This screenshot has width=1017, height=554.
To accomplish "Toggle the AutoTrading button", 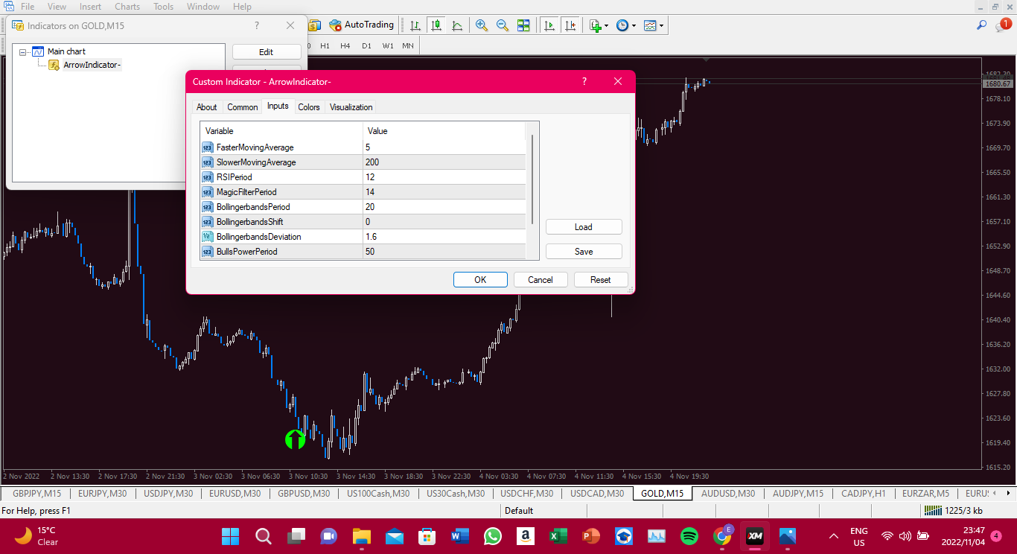I will [x=362, y=25].
